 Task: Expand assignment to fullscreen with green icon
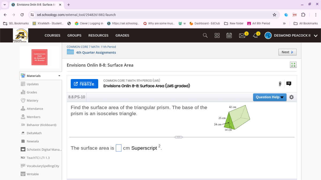tap(293, 65)
